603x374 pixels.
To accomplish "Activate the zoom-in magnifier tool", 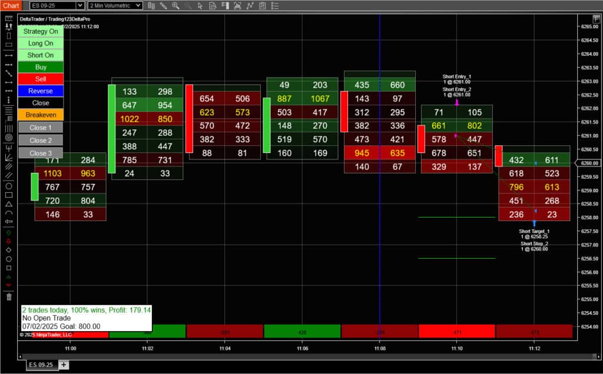I will 175,5.
